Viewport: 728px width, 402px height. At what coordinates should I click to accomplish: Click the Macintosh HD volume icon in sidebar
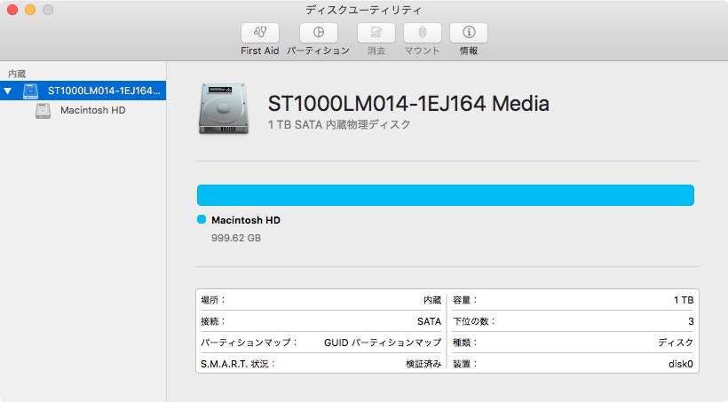point(43,111)
